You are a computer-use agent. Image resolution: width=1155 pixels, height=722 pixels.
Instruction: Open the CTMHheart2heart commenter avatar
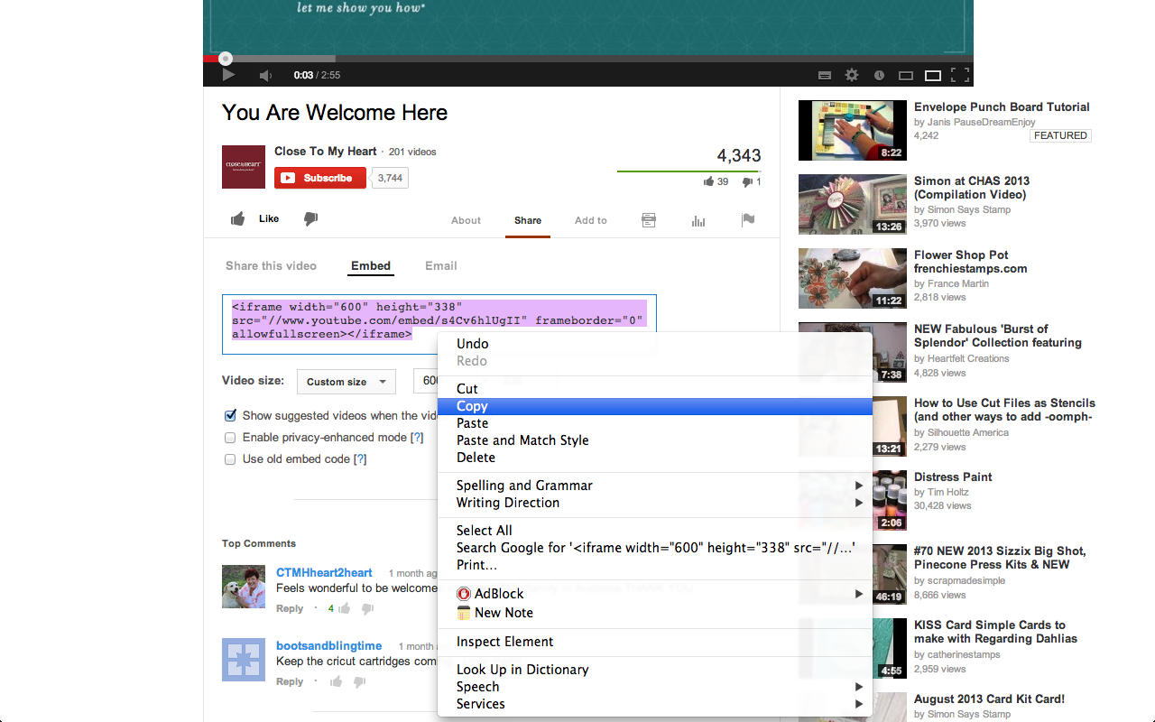click(244, 587)
